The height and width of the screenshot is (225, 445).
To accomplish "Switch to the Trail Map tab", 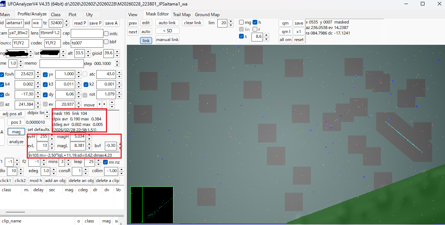I will click(182, 15).
